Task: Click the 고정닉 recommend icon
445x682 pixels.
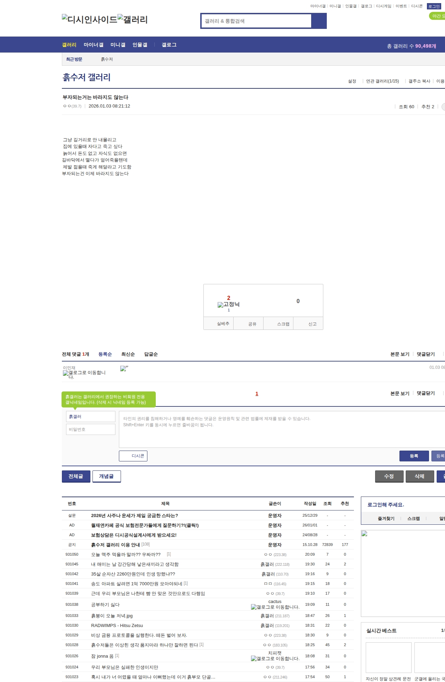Action: [228, 304]
